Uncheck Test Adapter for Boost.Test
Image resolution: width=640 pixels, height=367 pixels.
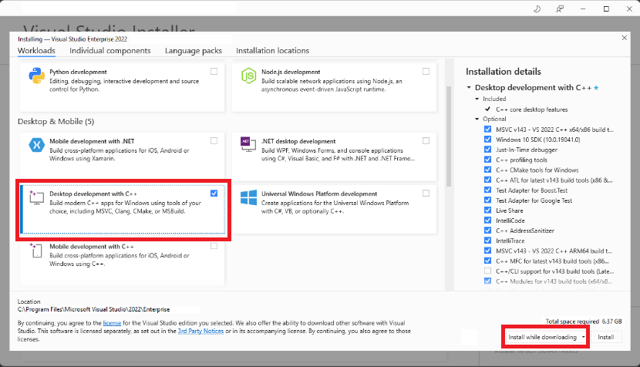pos(487,190)
